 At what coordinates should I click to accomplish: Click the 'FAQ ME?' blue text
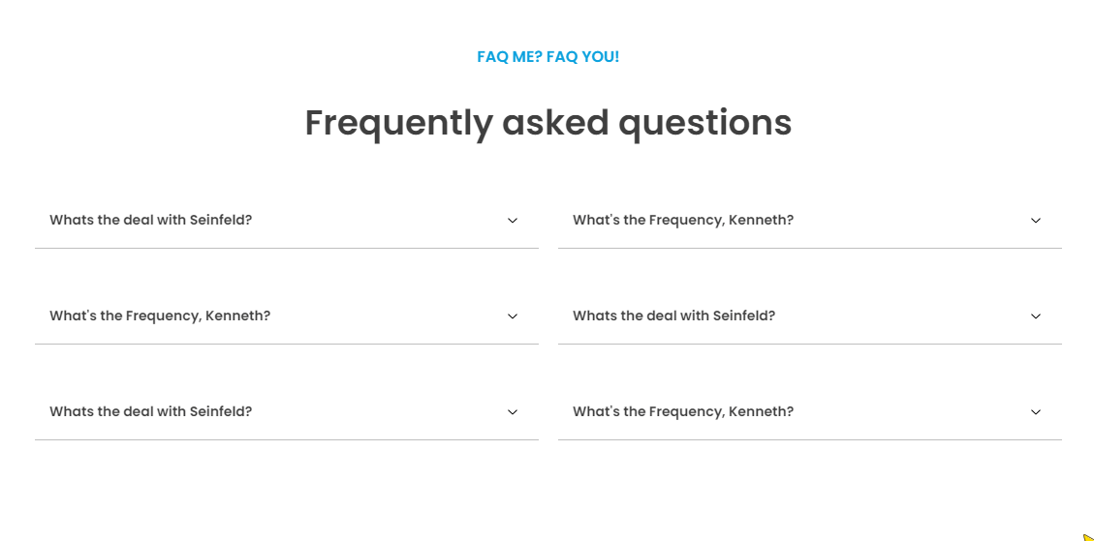coord(510,57)
